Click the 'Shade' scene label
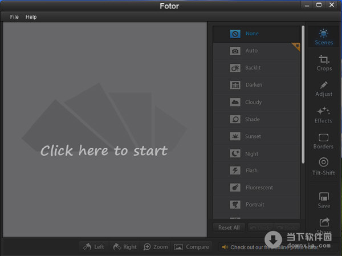Viewport: 342px width, 256px height. pyautogui.click(x=253, y=119)
